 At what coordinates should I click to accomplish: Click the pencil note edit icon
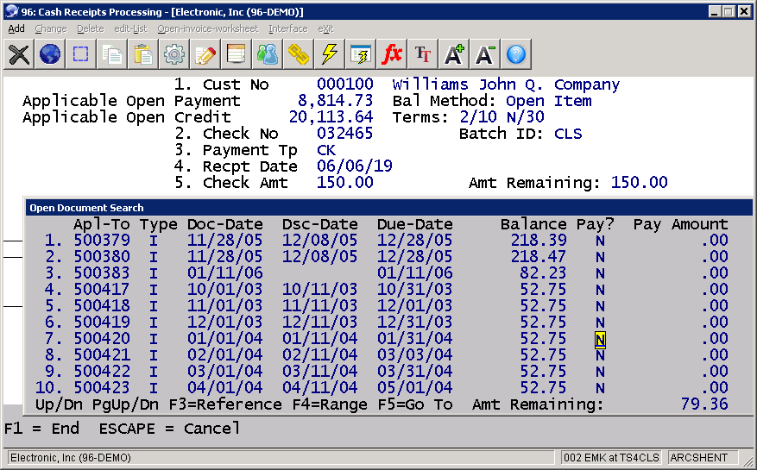point(205,54)
